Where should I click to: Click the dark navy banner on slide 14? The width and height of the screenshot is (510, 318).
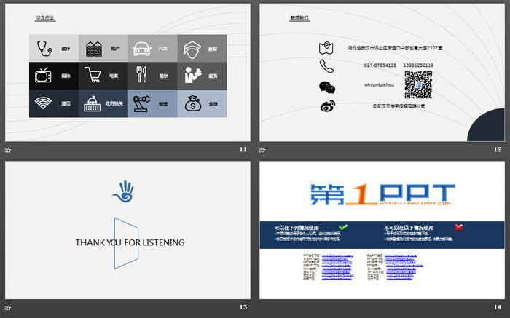[x=382, y=234]
